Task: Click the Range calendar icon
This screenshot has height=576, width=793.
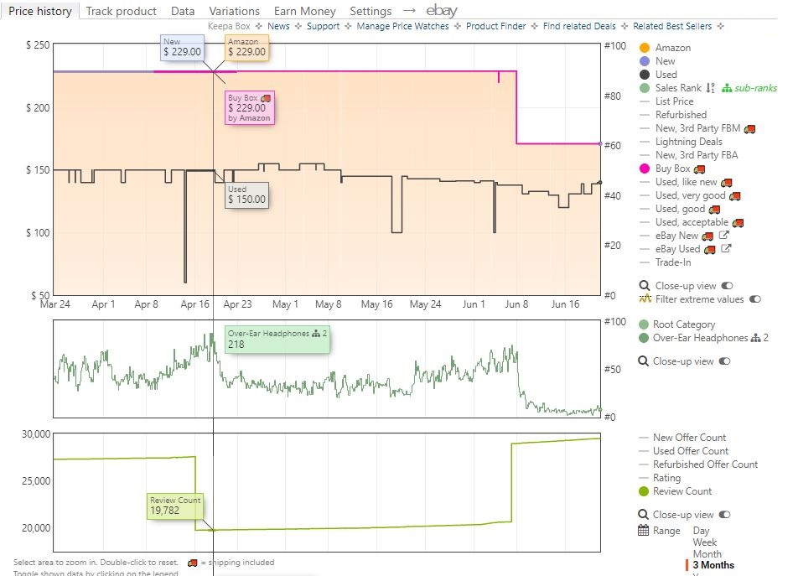Action: coord(643,530)
